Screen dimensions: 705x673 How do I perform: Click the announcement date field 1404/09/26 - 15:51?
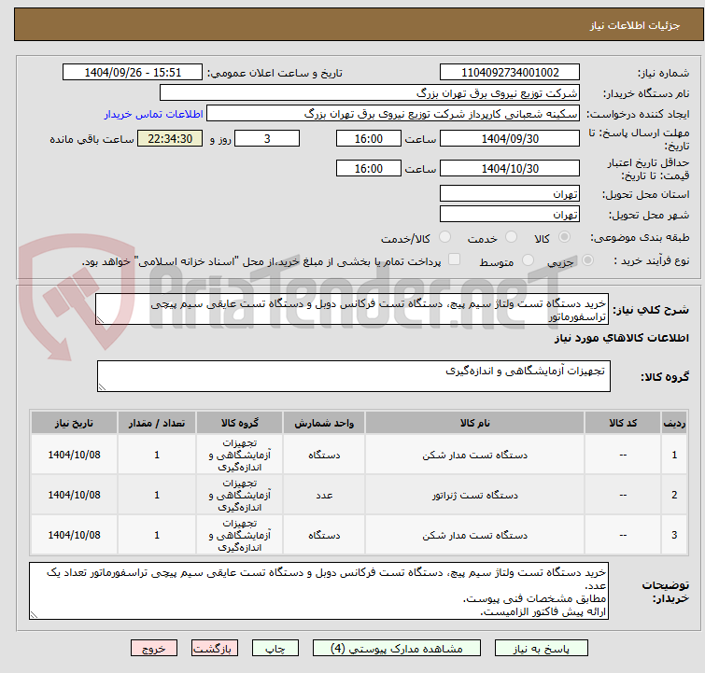133,73
